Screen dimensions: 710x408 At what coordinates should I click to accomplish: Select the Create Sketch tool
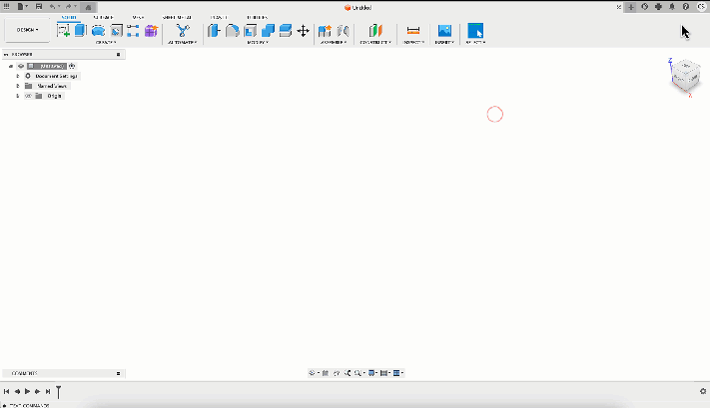(x=63, y=31)
